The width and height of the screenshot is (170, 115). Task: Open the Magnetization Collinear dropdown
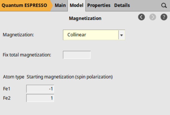pyautogui.click(x=94, y=35)
